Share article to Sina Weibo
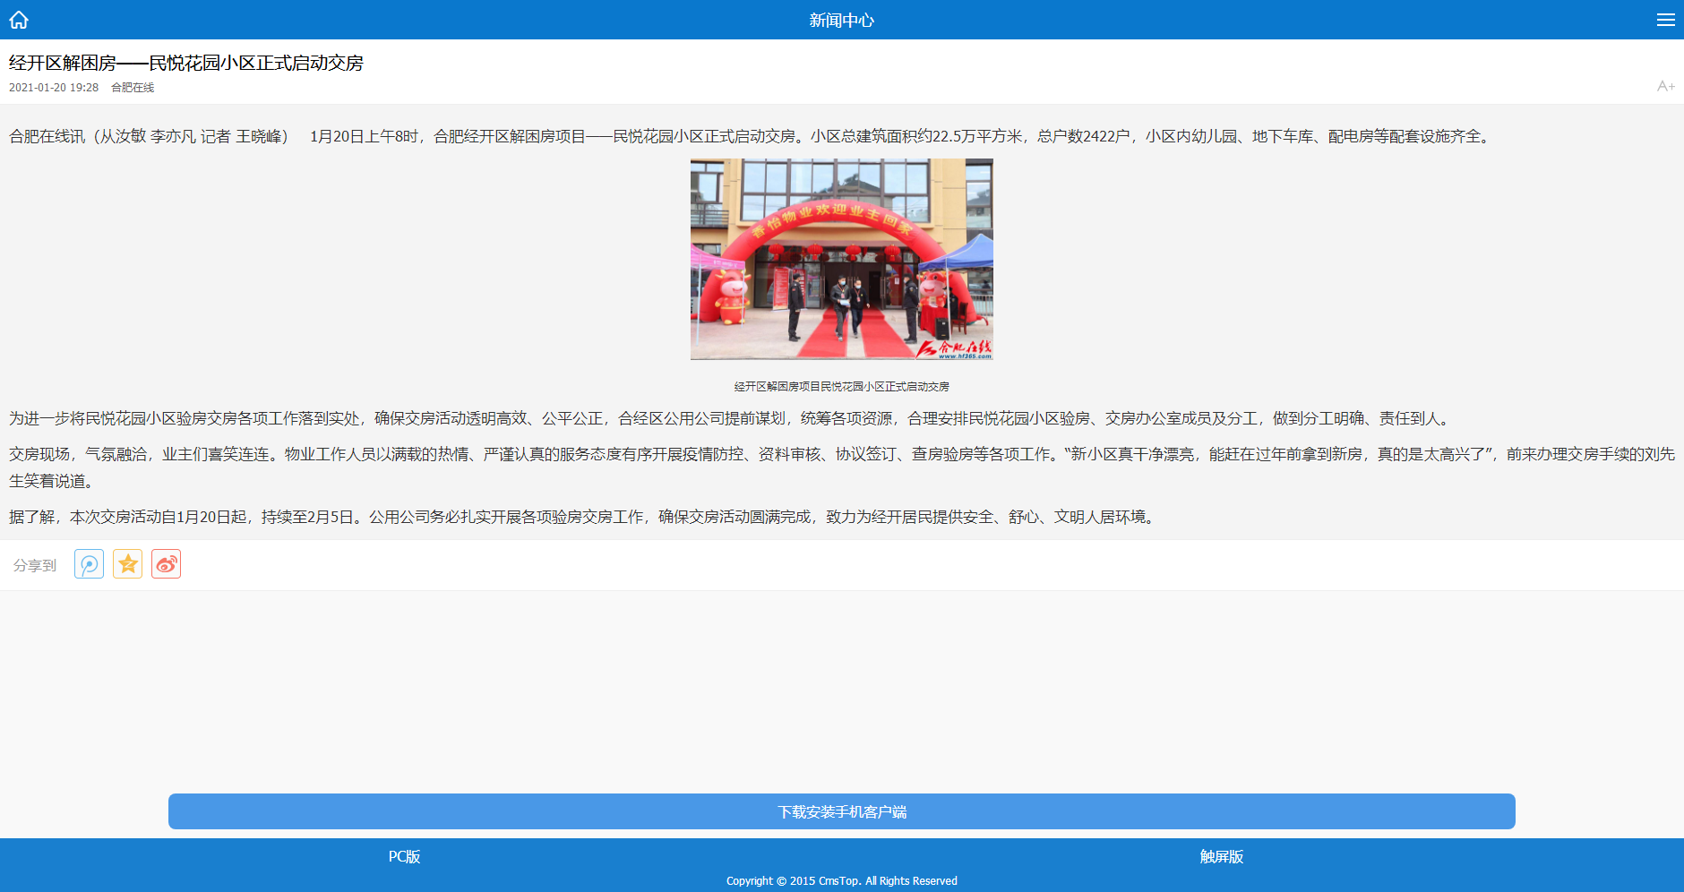Image resolution: width=1684 pixels, height=892 pixels. 166,564
